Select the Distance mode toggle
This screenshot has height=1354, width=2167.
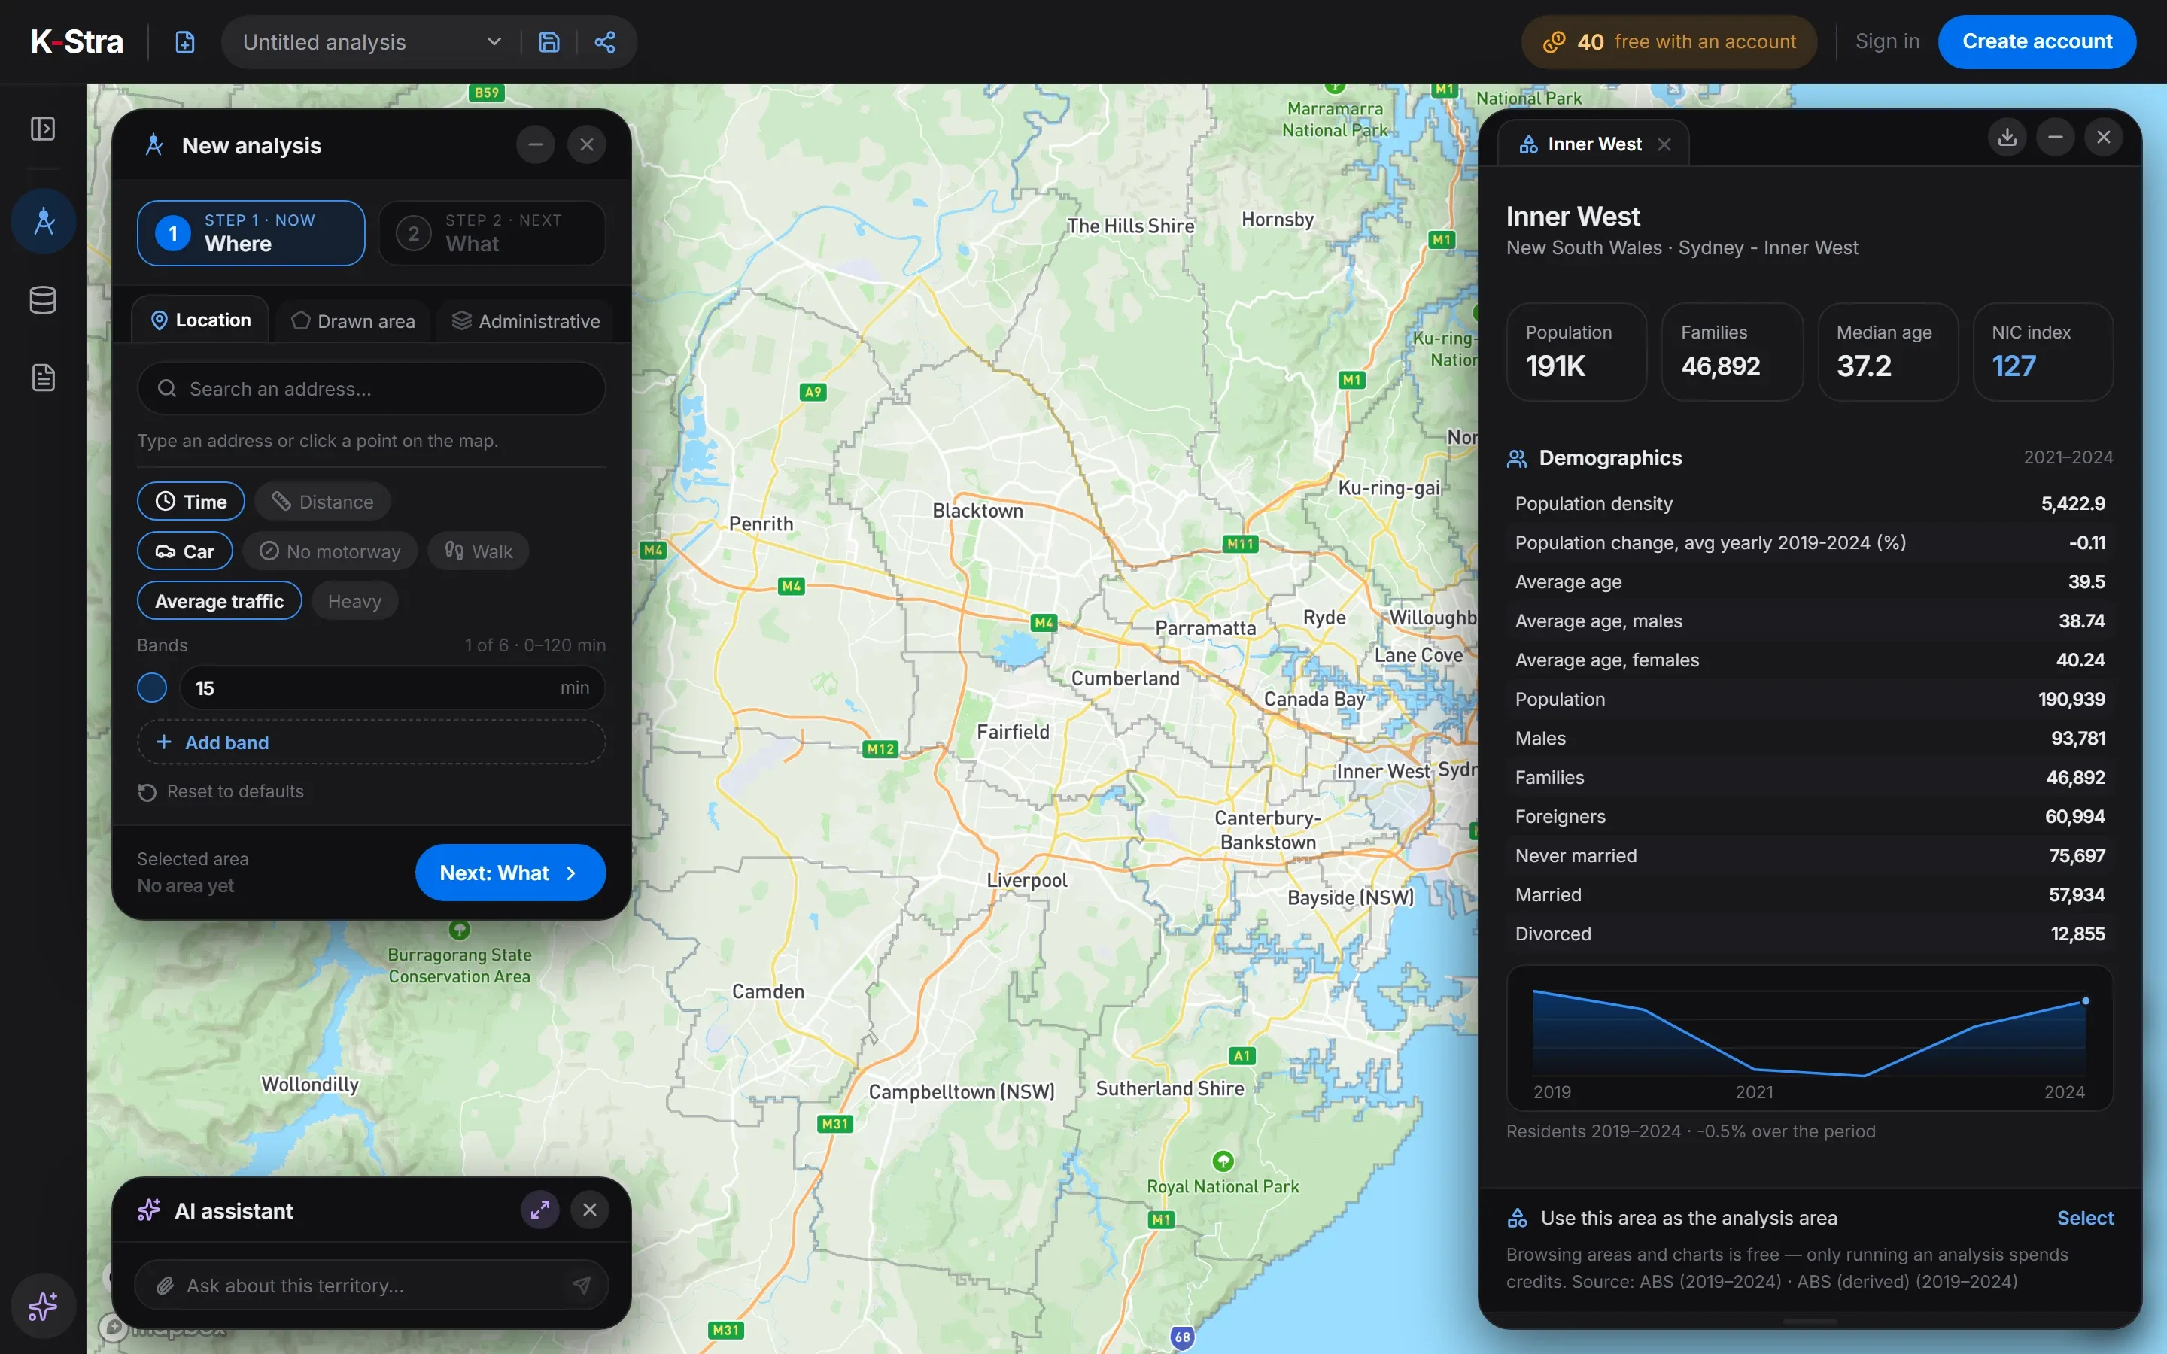322,502
